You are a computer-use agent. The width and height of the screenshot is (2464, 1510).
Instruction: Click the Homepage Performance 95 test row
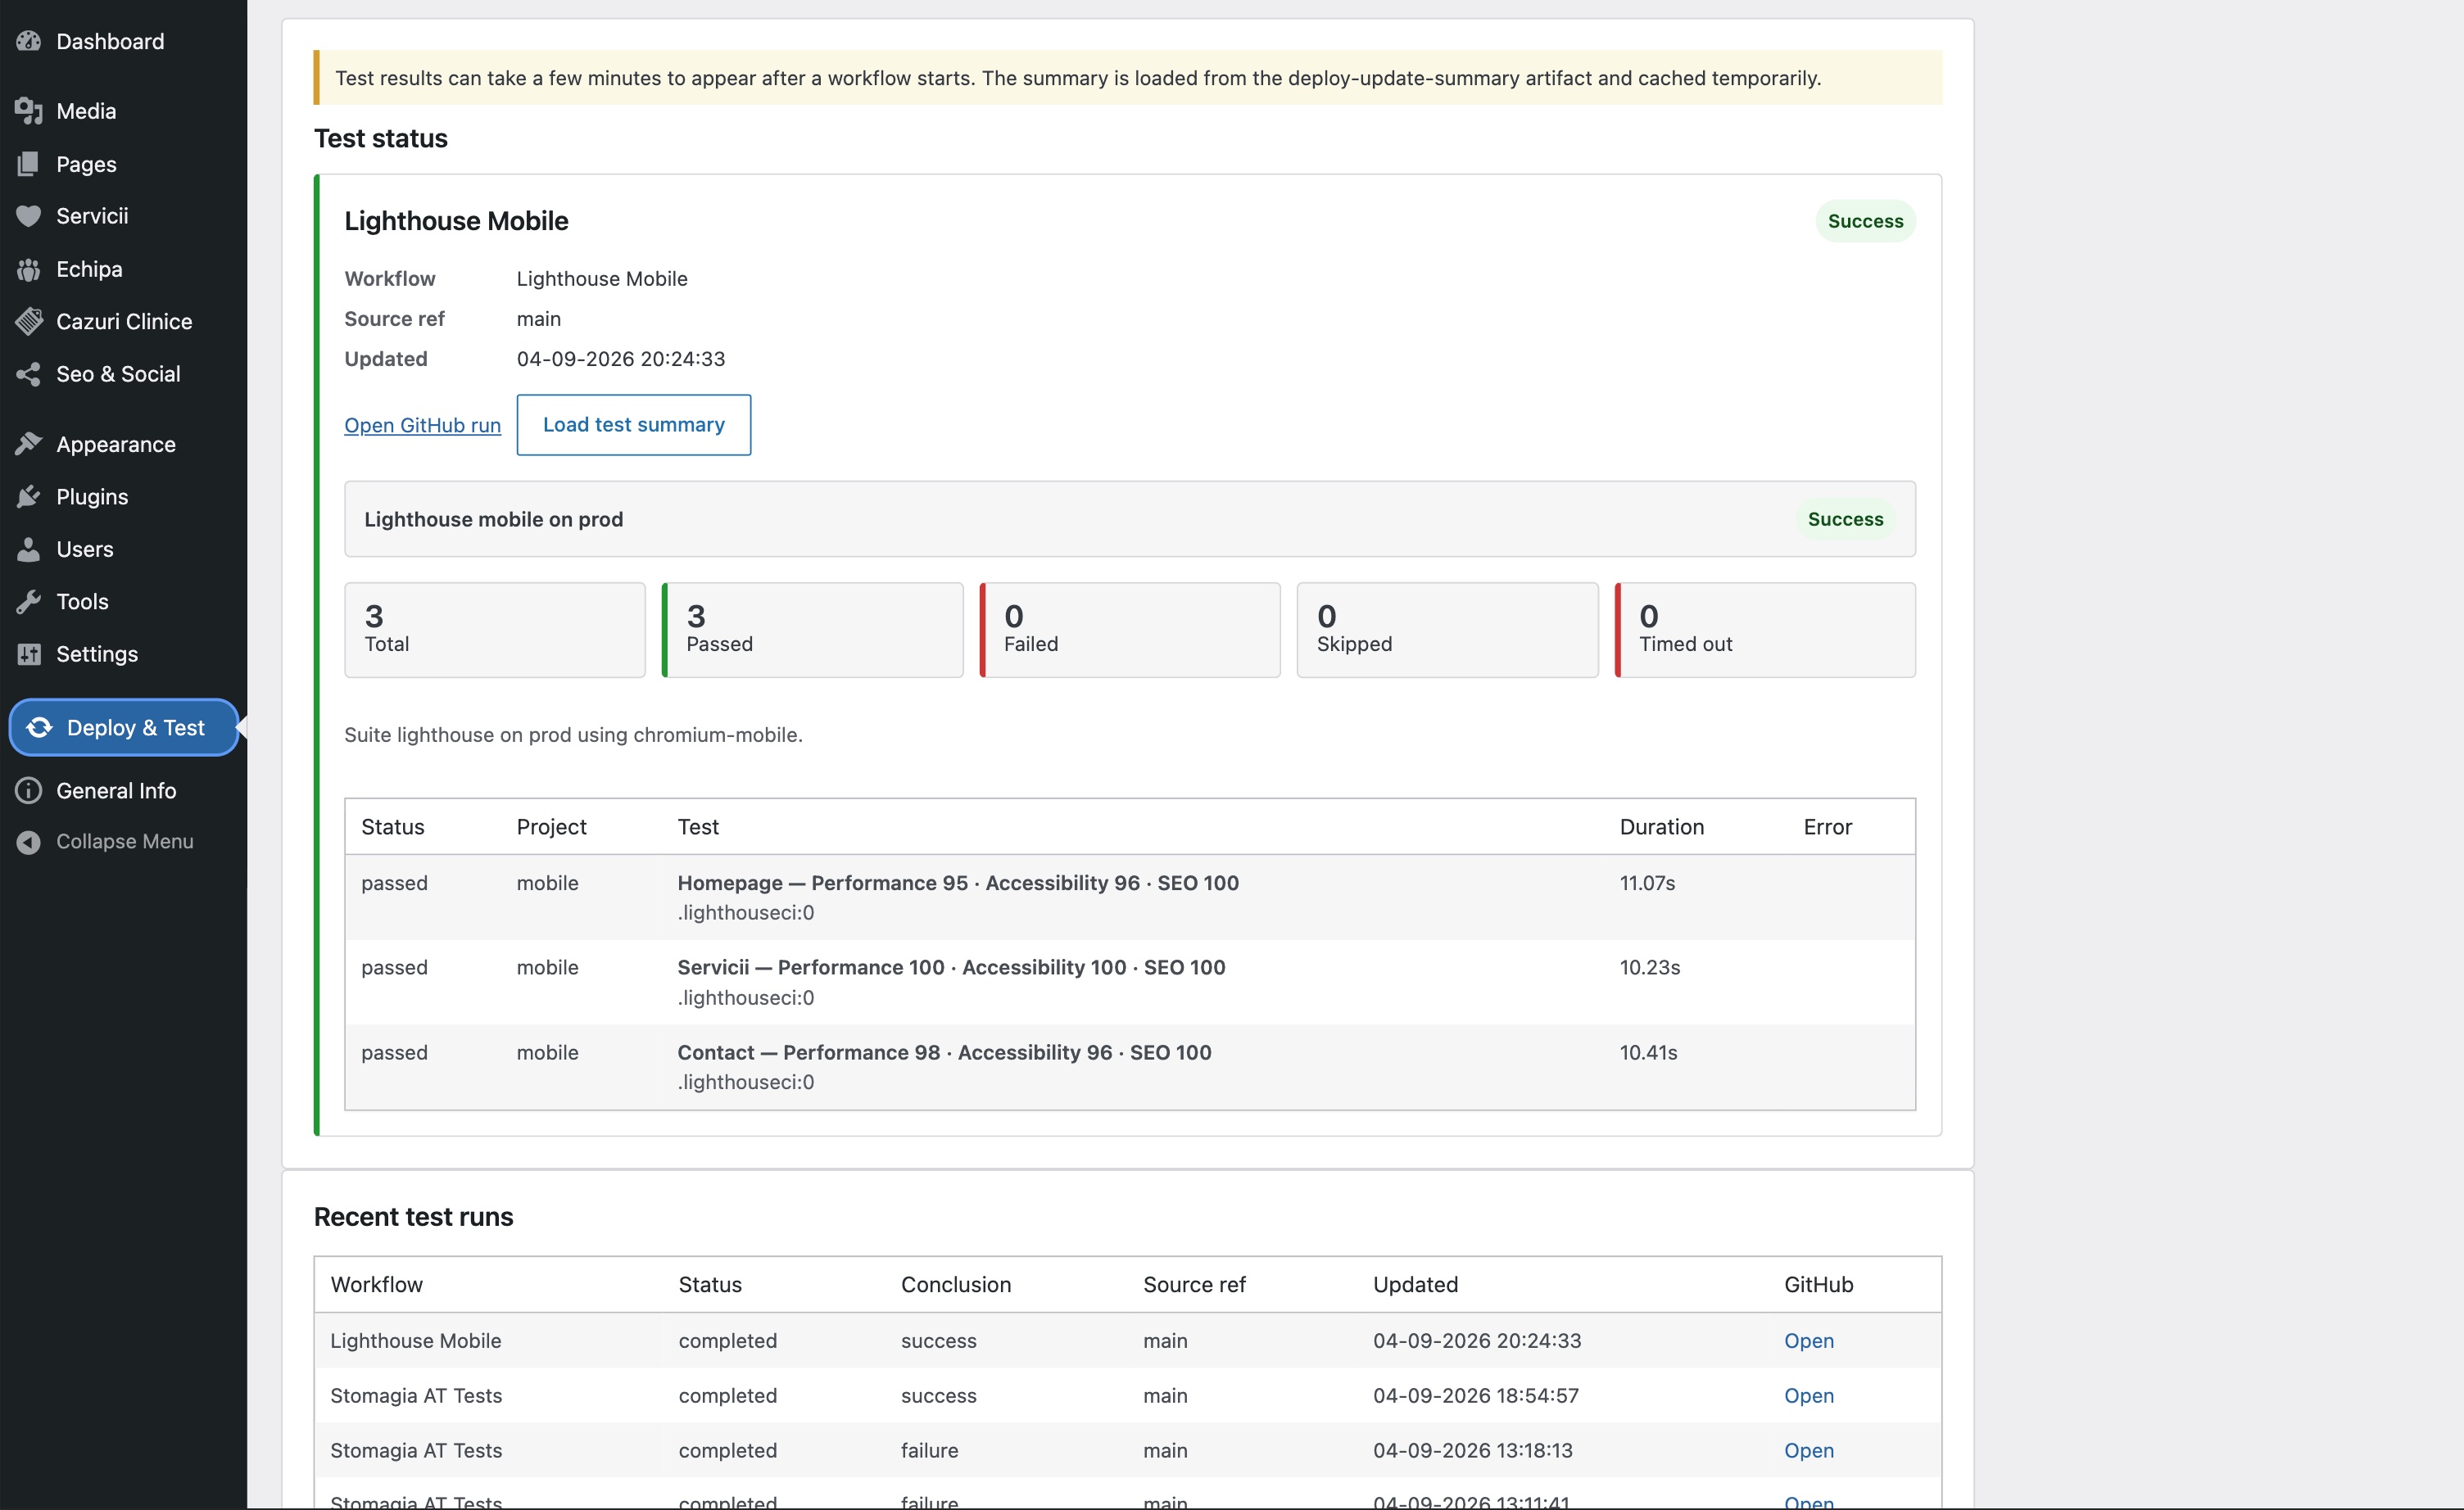[1130, 897]
